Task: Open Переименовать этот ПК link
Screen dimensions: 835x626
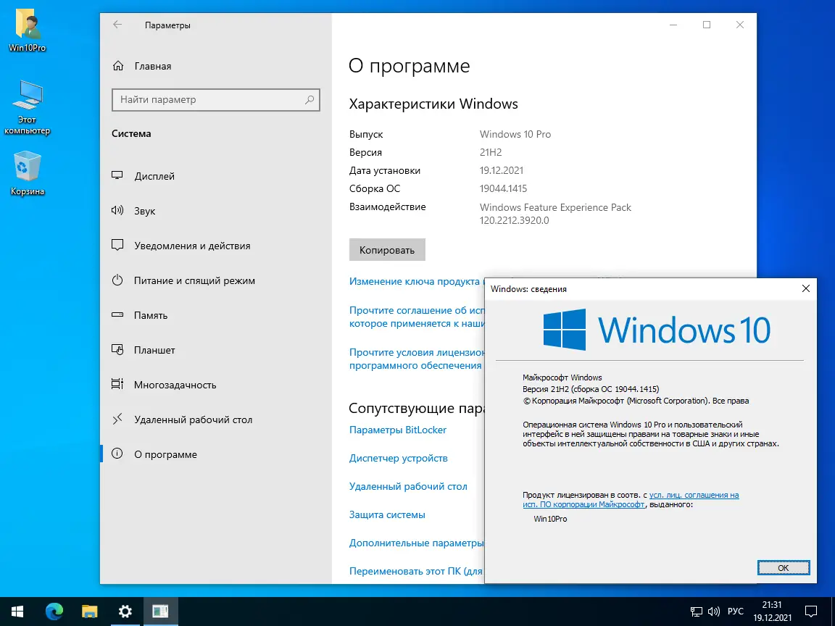Action: pos(417,571)
